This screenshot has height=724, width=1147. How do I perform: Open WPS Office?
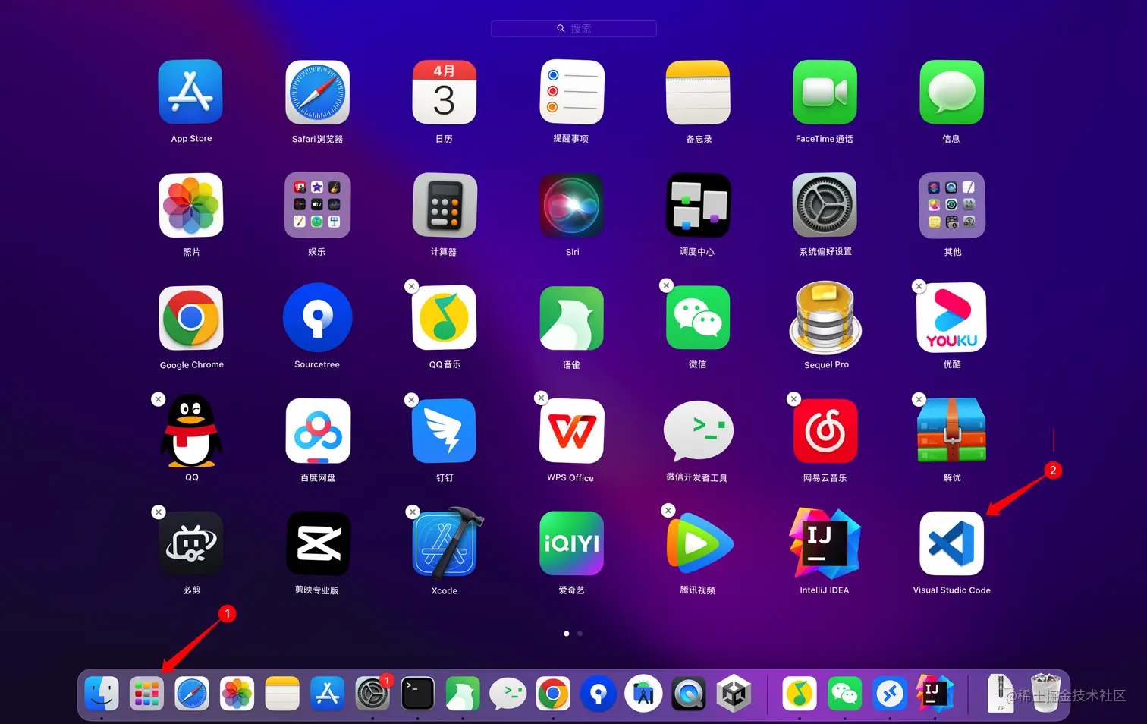tap(570, 430)
